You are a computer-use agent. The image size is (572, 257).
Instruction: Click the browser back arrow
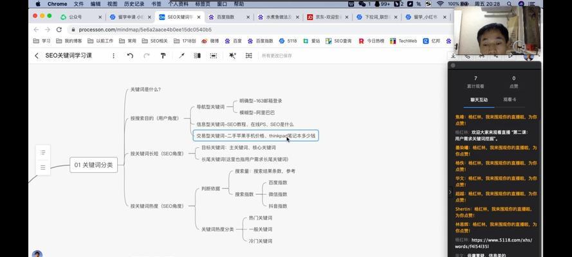click(36, 30)
